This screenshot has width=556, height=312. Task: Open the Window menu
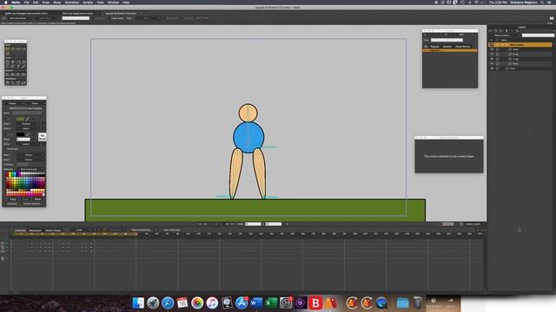point(113,2)
